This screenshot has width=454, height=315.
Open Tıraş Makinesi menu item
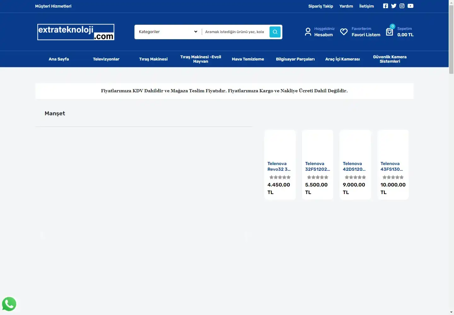tap(154, 59)
